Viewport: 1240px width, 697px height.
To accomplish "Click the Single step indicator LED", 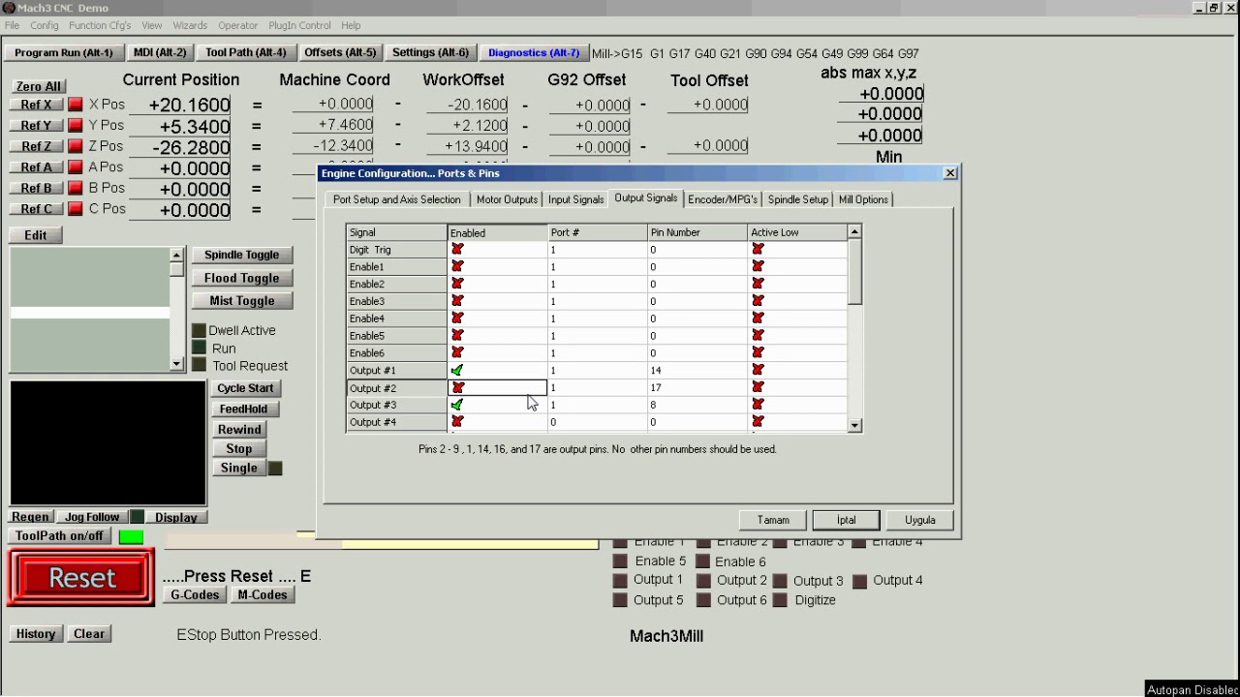I will (275, 469).
